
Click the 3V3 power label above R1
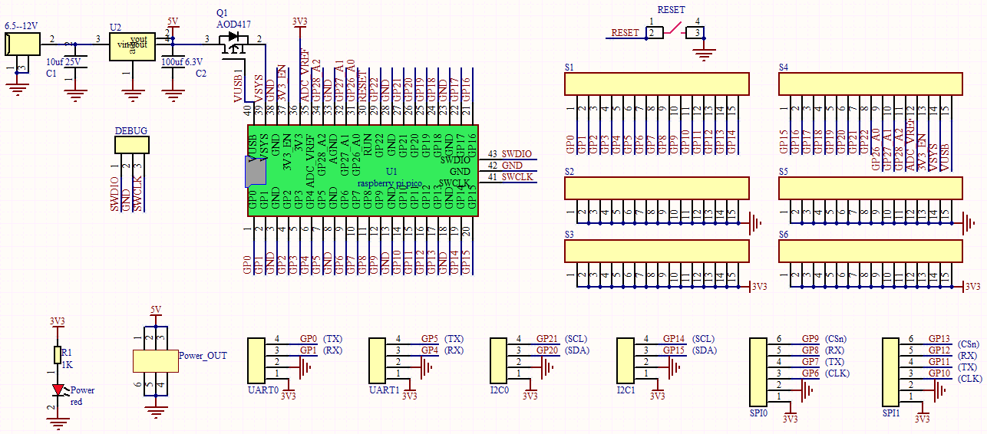pos(57,321)
